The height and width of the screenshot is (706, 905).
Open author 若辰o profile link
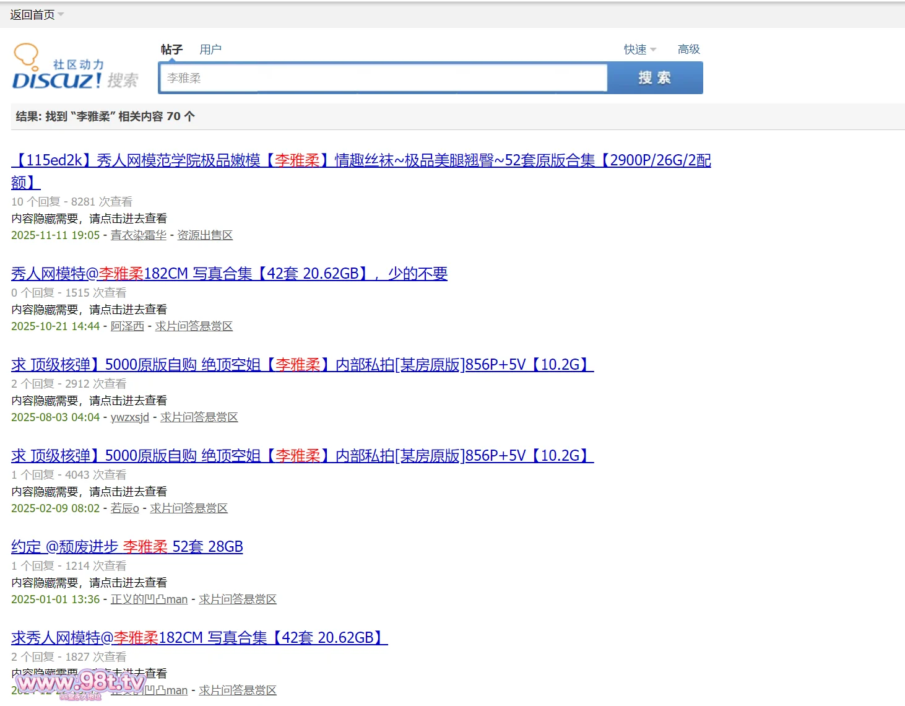pos(124,508)
